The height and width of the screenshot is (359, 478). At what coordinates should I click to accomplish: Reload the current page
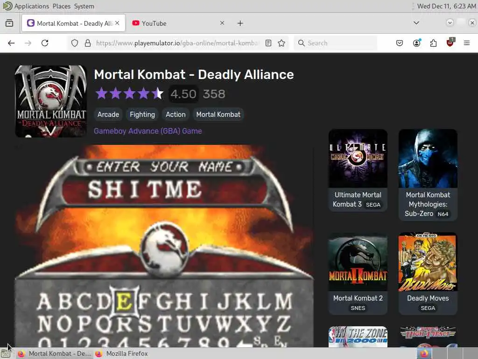[x=45, y=43]
